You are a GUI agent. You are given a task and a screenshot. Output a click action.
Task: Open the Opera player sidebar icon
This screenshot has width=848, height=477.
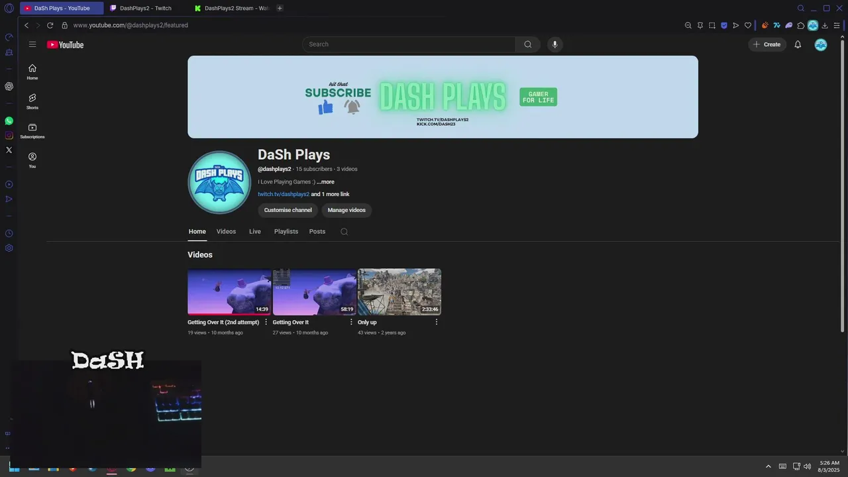9,184
